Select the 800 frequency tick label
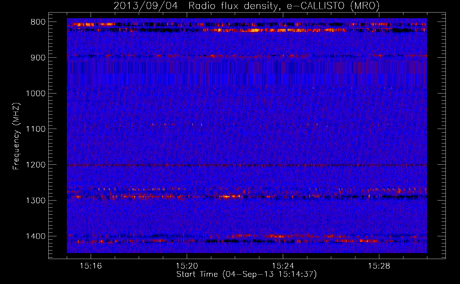 [x=38, y=22]
